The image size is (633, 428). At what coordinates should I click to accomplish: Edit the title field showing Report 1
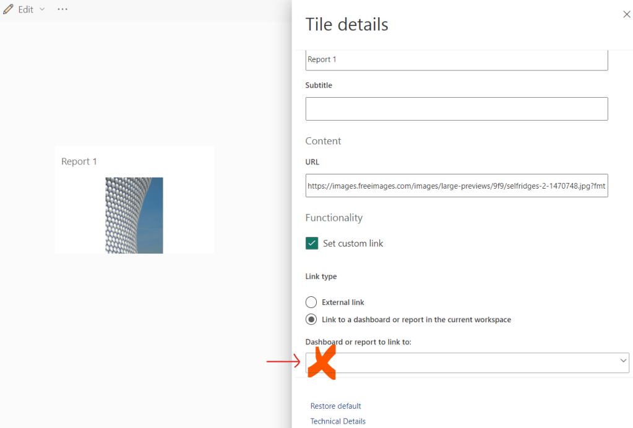[x=456, y=60]
